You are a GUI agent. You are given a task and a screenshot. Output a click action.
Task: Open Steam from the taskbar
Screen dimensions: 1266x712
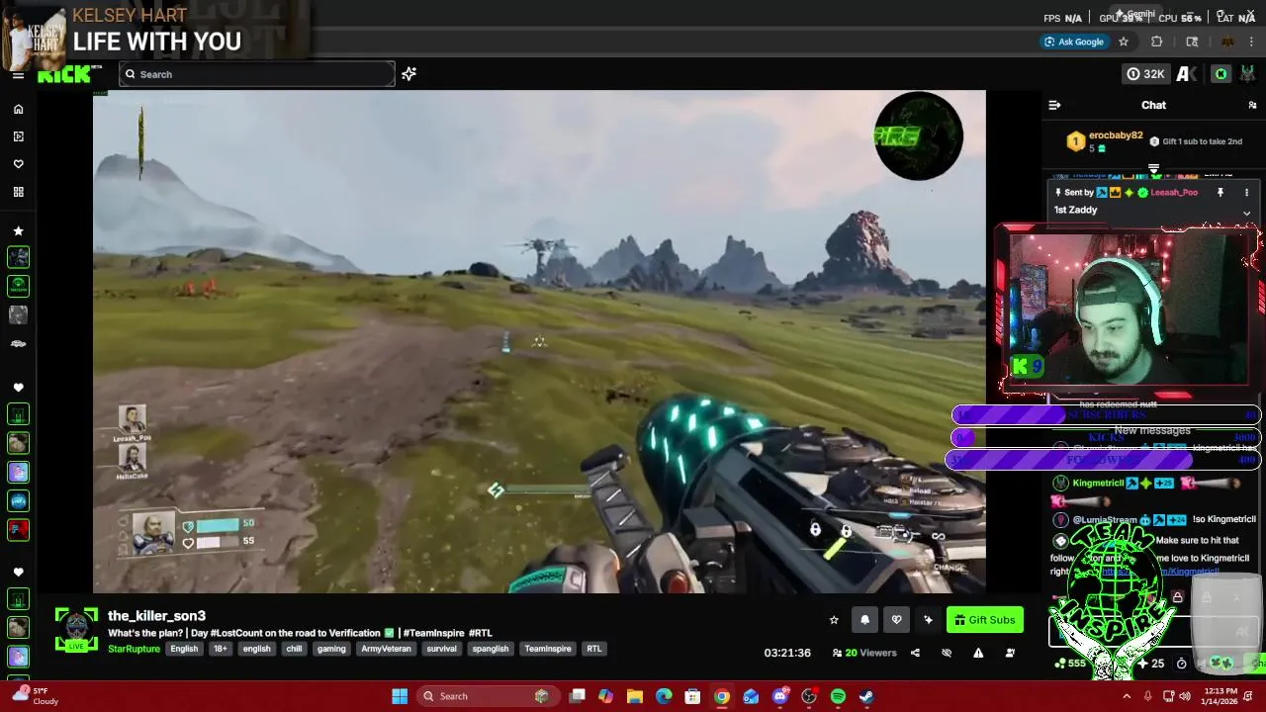click(x=866, y=696)
